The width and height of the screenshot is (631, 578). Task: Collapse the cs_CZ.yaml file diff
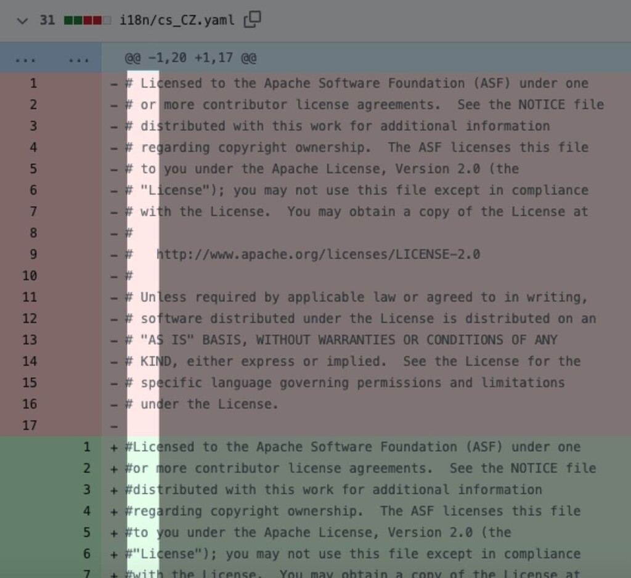coord(22,20)
